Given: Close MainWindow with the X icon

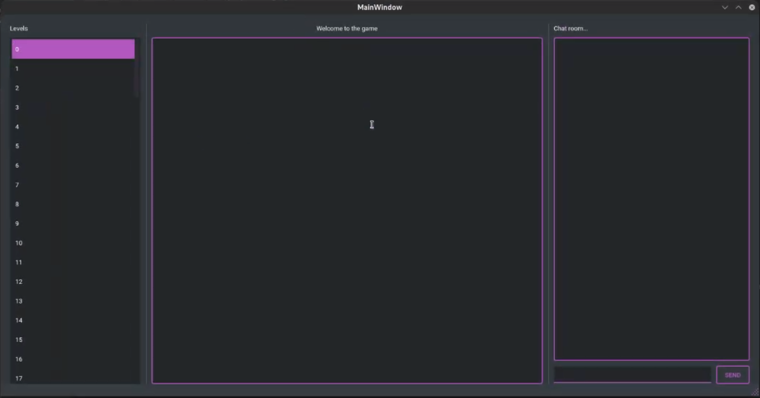Looking at the screenshot, I should click(752, 7).
